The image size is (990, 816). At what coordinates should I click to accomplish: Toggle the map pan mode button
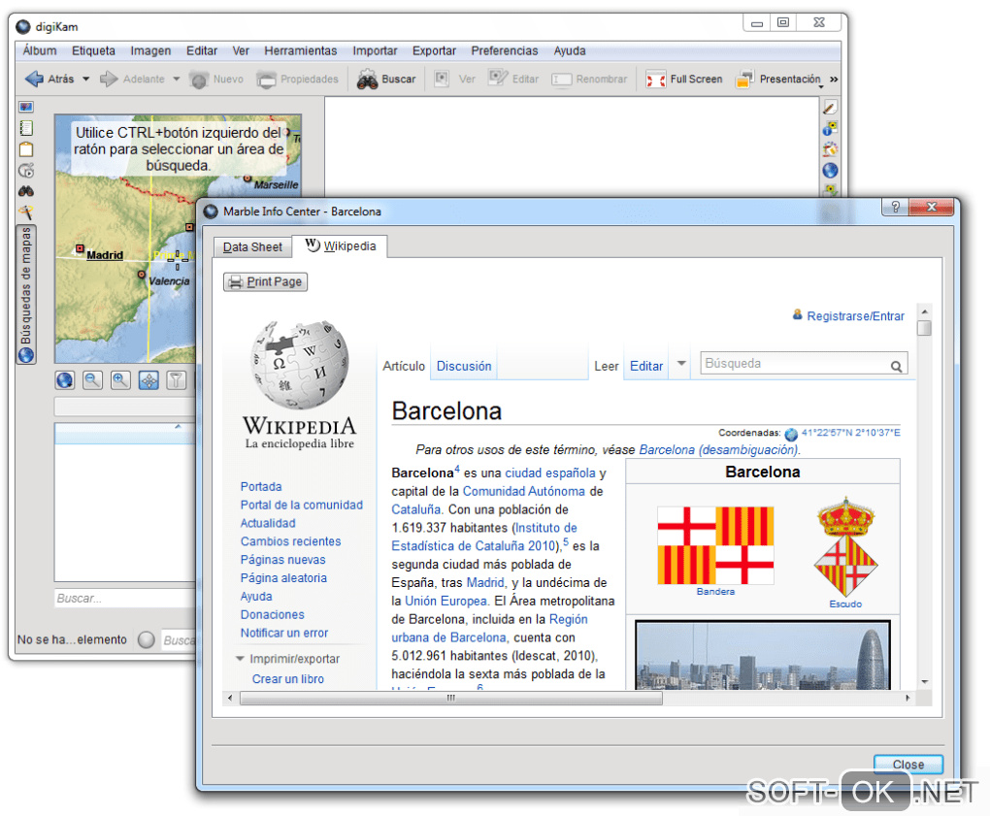tap(148, 380)
